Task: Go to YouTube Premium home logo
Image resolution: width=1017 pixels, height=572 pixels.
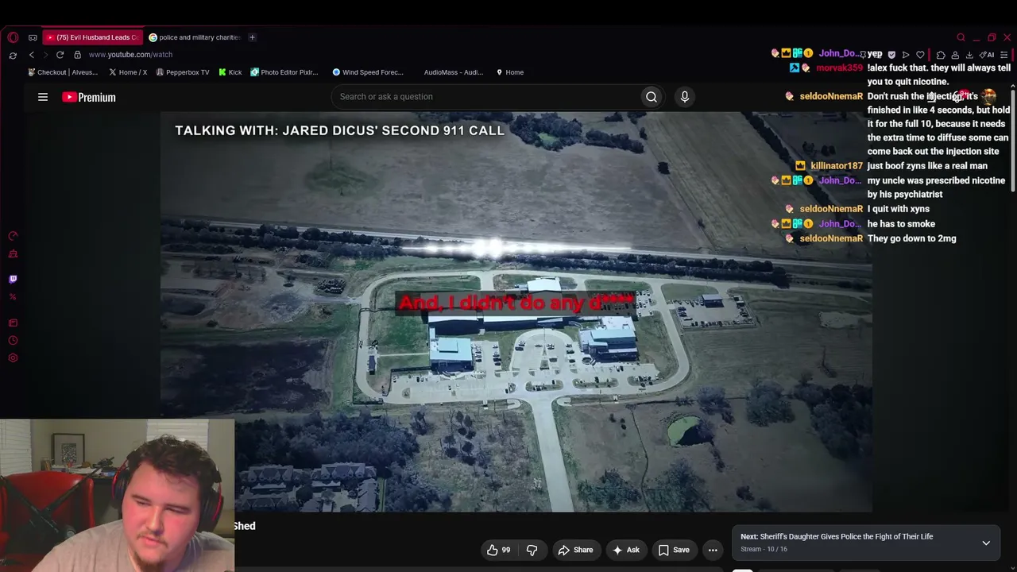Action: (x=89, y=97)
